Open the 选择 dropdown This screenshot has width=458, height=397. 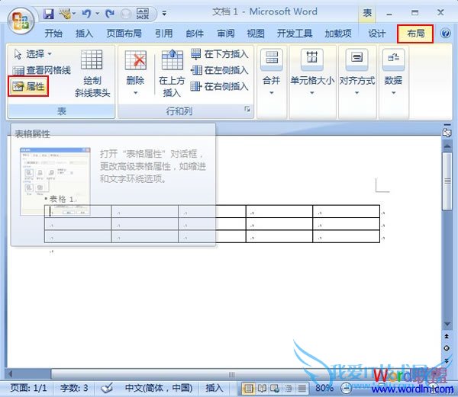33,54
